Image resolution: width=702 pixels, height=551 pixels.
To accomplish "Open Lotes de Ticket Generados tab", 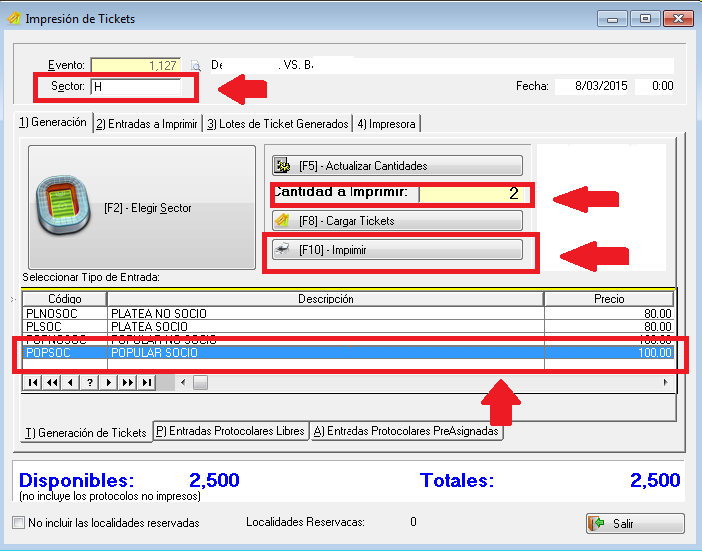I will click(277, 124).
